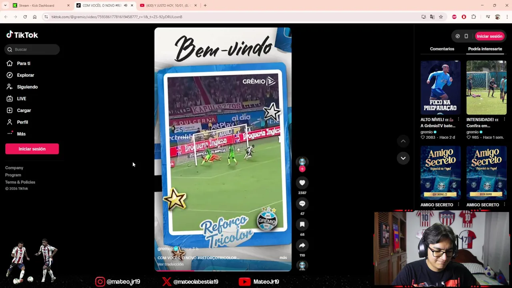512x288 pixels.
Task: Save the video with bookmark icon
Action: (302, 224)
